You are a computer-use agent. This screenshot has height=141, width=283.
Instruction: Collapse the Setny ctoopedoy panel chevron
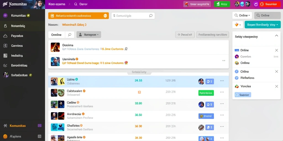[x=276, y=36]
